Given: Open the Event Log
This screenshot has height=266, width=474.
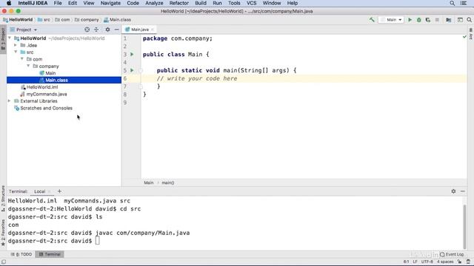Looking at the screenshot, I should click(x=452, y=254).
